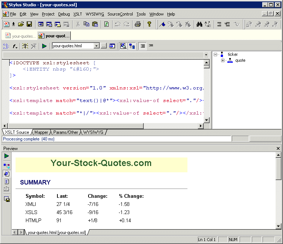Click the scenario browse (...) button

click(x=104, y=46)
